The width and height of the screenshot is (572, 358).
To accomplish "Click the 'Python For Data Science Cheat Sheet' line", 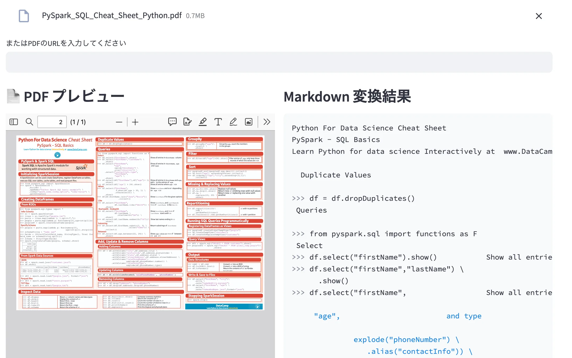I will tap(369, 128).
